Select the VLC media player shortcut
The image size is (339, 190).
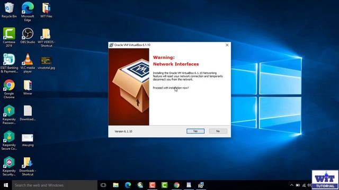point(28,63)
